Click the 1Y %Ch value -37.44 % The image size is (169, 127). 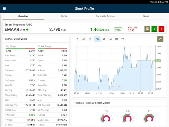click(31, 120)
